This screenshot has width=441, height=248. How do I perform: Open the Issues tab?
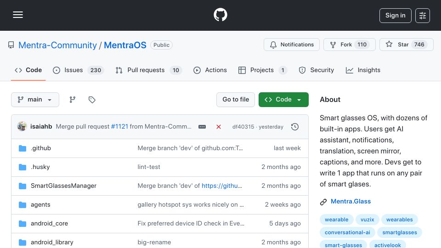click(x=78, y=70)
